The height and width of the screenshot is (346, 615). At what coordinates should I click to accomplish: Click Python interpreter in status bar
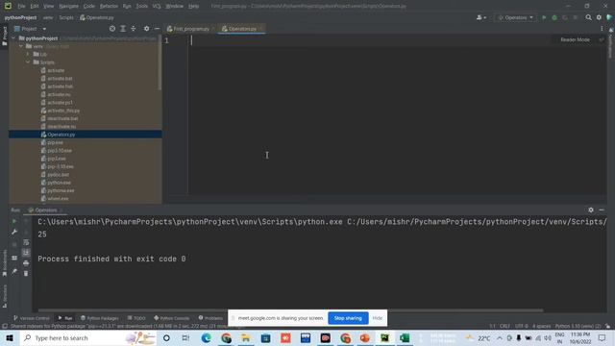pyautogui.click(x=578, y=327)
